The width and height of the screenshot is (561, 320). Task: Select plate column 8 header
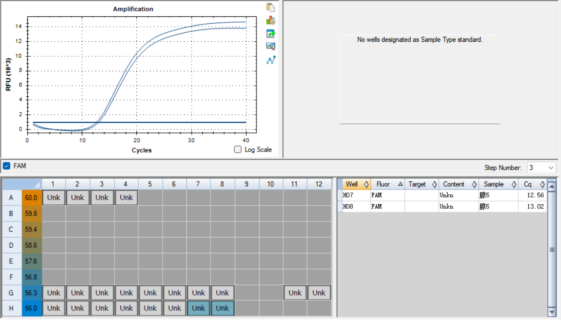pyautogui.click(x=222, y=184)
